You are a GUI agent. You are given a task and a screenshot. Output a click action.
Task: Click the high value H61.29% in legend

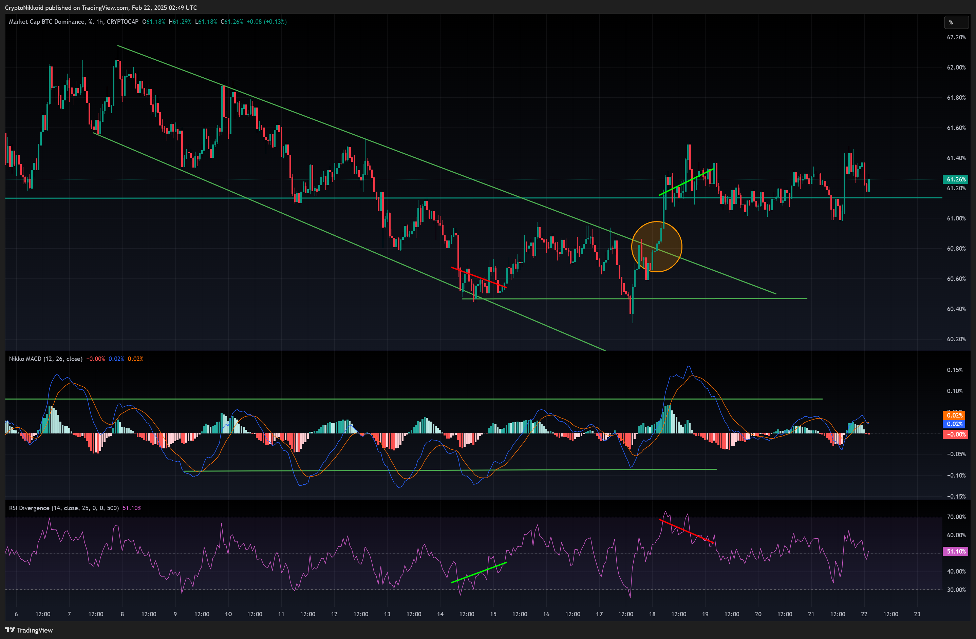(180, 22)
